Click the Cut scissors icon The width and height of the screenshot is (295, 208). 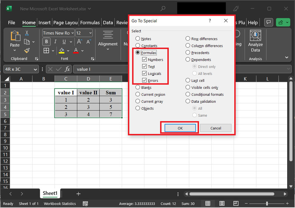27,33
